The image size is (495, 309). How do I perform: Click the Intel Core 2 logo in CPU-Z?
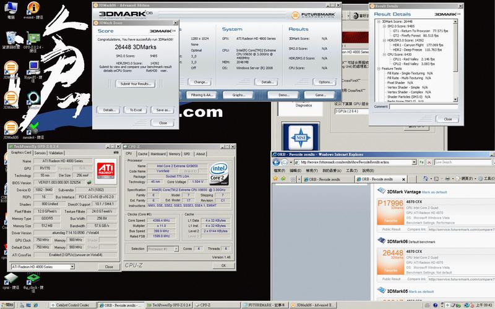[219, 173]
